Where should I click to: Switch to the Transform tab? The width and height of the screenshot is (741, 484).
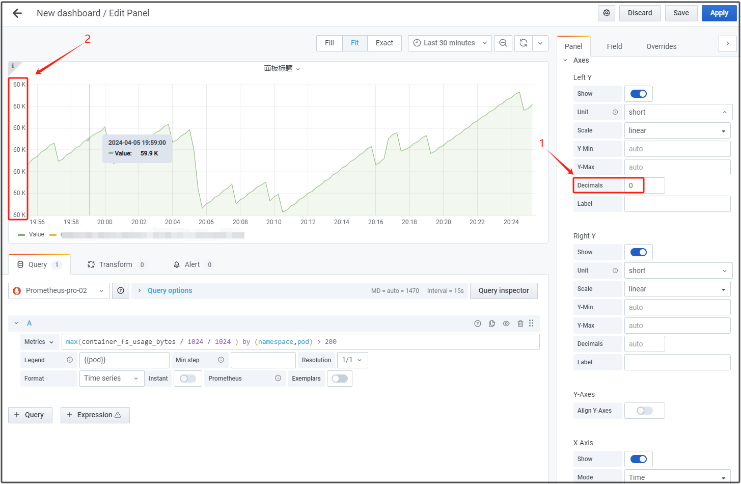point(116,265)
